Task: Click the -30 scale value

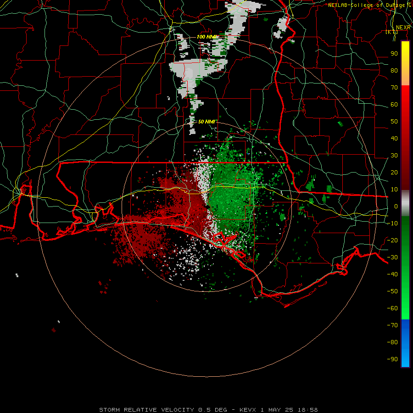Action: [x=392, y=257]
